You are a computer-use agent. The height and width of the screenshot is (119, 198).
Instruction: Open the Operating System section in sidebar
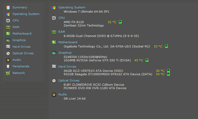pyautogui.click(x=26, y=14)
